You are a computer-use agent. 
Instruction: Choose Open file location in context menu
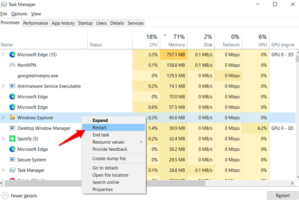113,175
